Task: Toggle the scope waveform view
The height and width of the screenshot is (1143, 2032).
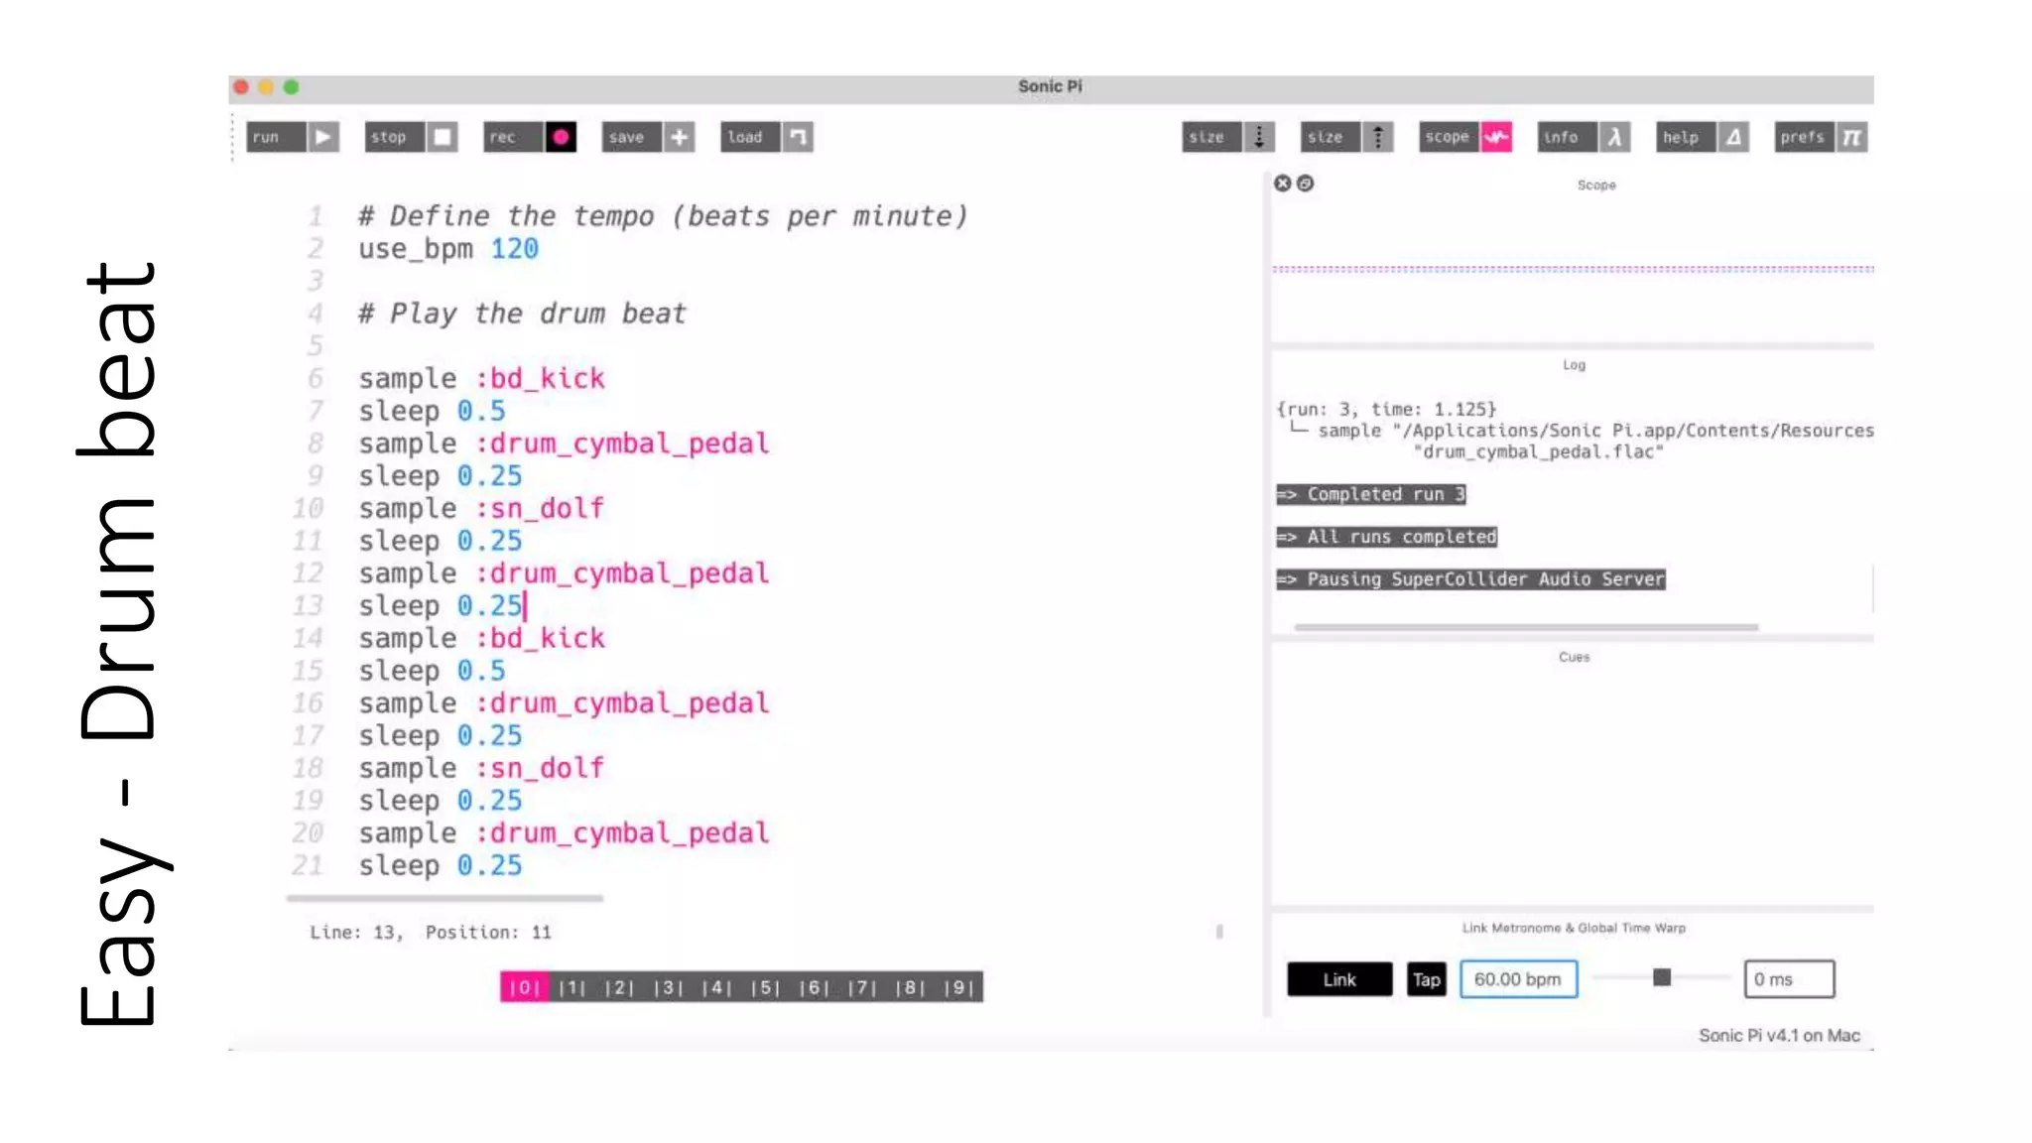Action: [1496, 137]
